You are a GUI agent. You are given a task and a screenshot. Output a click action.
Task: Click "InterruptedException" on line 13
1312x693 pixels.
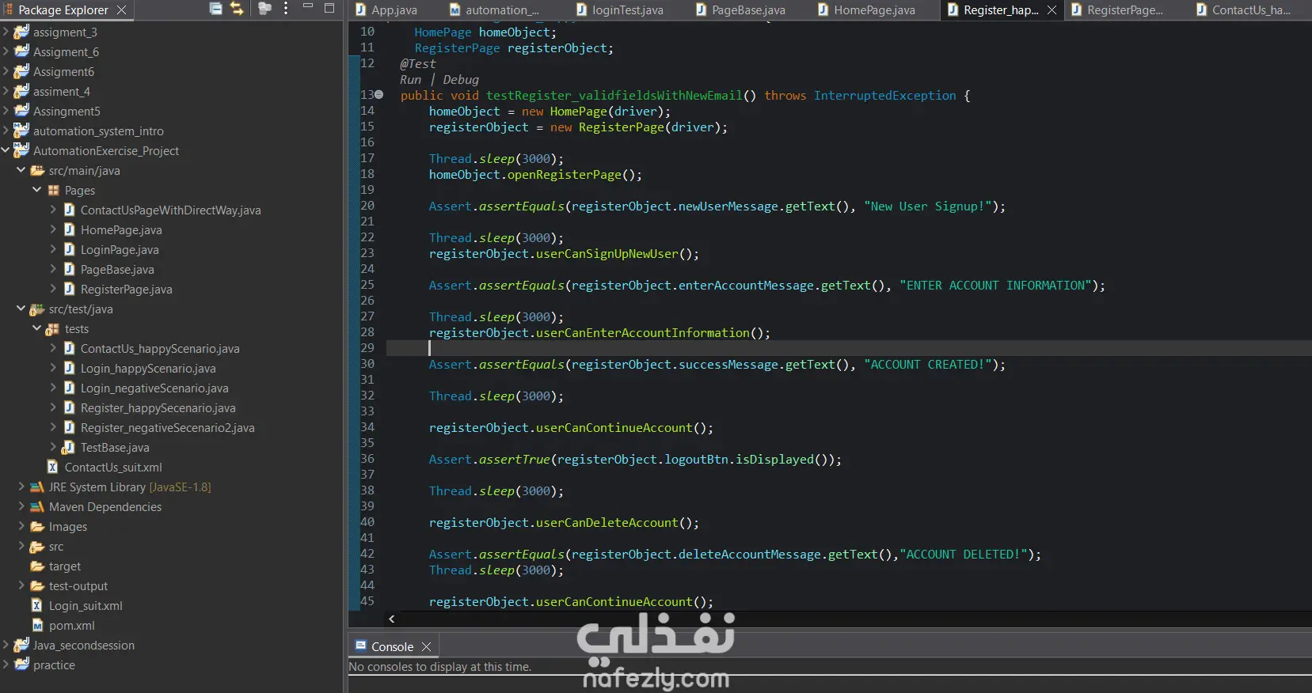(x=885, y=95)
